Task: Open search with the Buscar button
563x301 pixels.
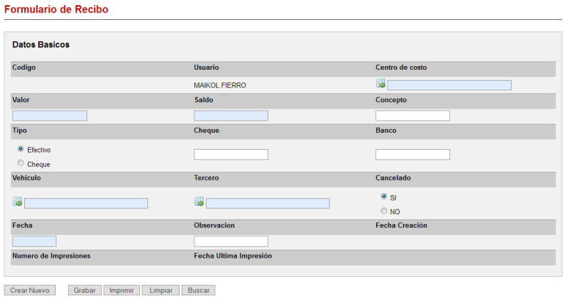Action: pos(199,290)
